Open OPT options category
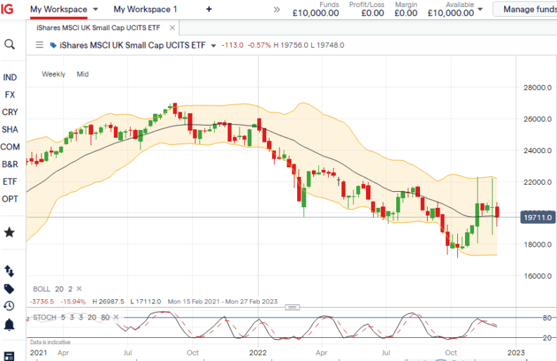The height and width of the screenshot is (361, 557). (10, 199)
